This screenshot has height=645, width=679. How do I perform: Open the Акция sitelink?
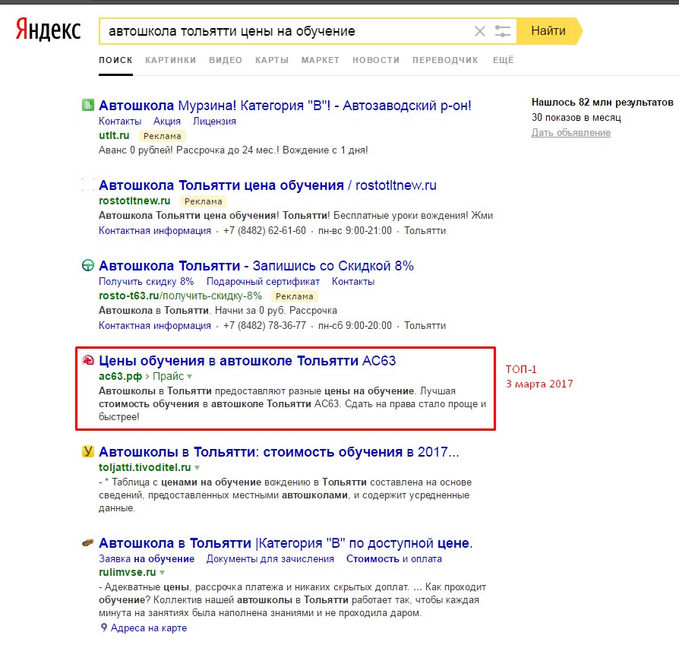coord(167,122)
